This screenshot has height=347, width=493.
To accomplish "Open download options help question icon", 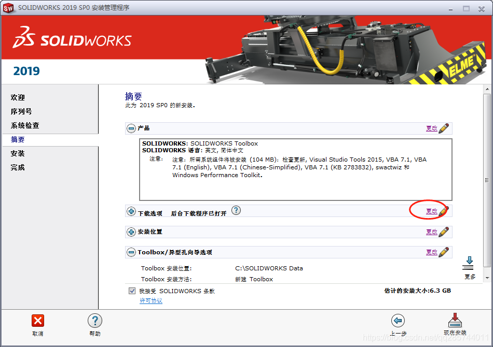I will [x=236, y=210].
